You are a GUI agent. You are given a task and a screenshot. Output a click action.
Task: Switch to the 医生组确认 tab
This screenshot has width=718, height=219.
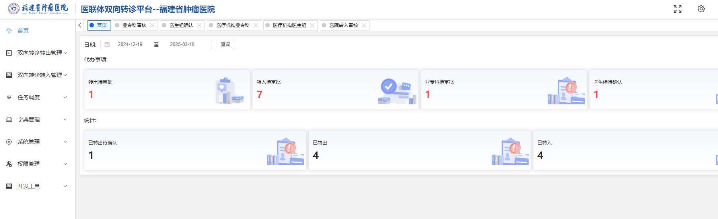pos(181,25)
